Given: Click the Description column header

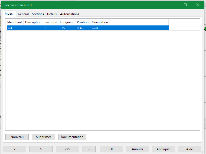Looking at the screenshot, I should 33,22.
